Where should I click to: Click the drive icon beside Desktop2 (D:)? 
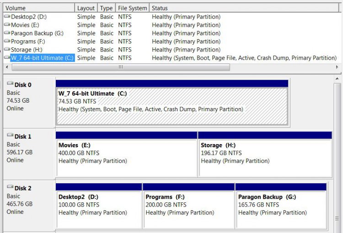pos(7,16)
